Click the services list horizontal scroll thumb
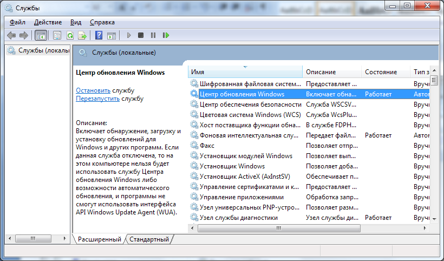This screenshot has width=444, height=261. click(x=279, y=228)
